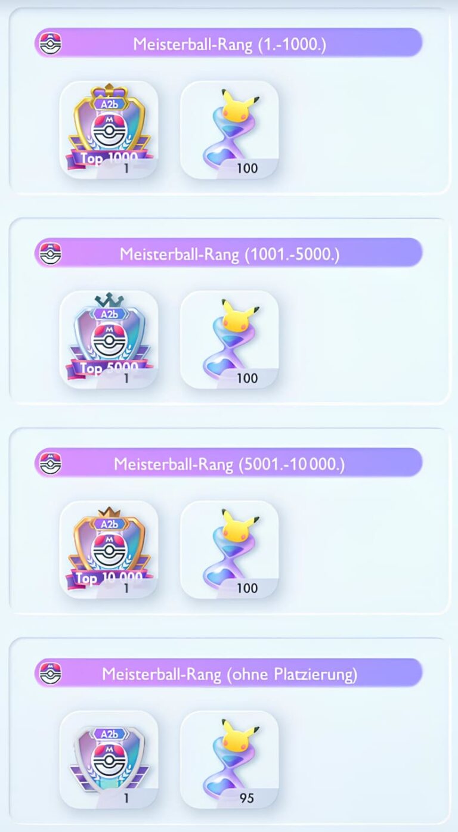Click Top 10 000 ribbon text
Viewport: 458px width, 832px height.
[x=109, y=578]
